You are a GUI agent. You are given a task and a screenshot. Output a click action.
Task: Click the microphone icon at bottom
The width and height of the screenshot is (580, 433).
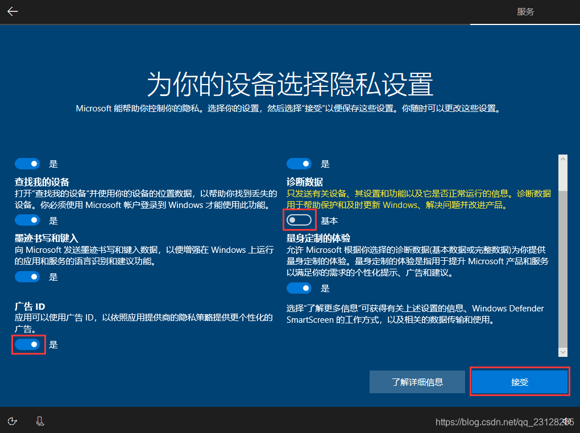40,421
